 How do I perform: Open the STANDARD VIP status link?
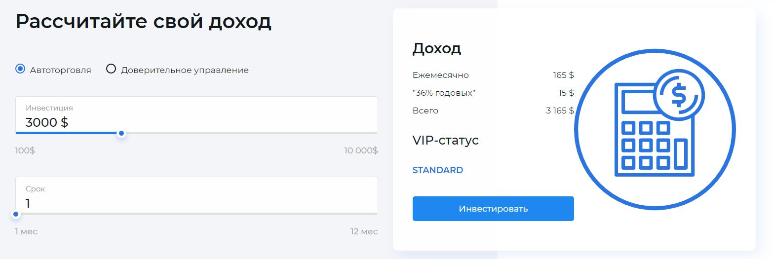[x=437, y=170]
